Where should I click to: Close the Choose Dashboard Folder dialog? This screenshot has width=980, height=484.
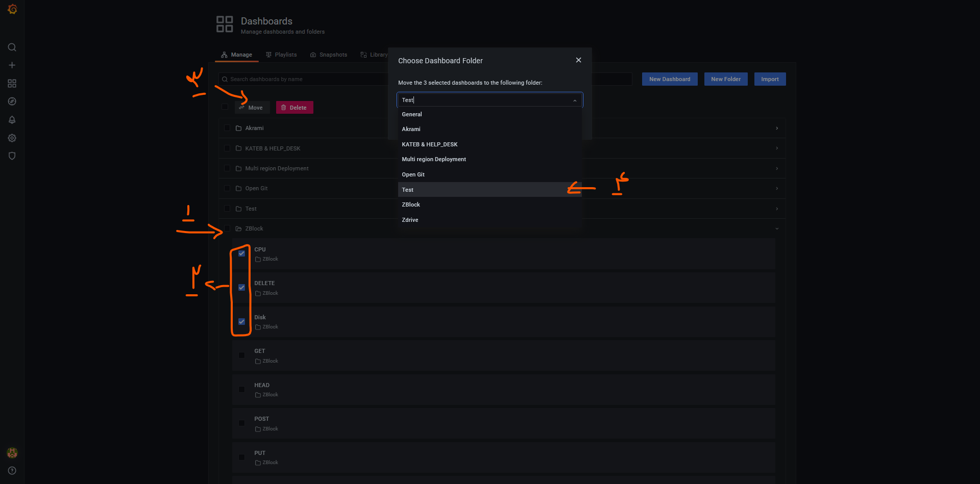[578, 60]
